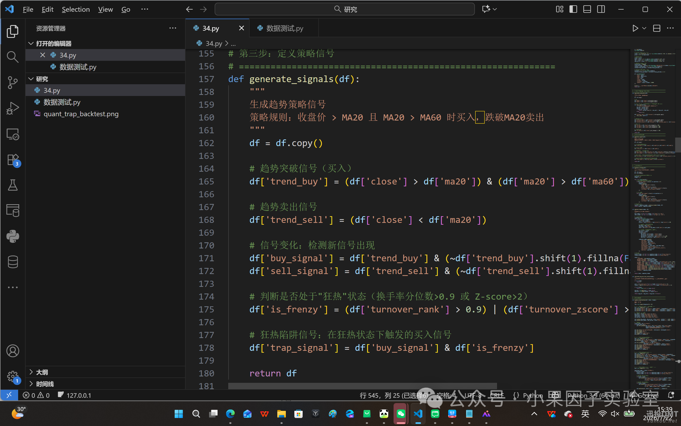Open Run and Debug view
Viewport: 681px width, 426px height.
[13, 108]
